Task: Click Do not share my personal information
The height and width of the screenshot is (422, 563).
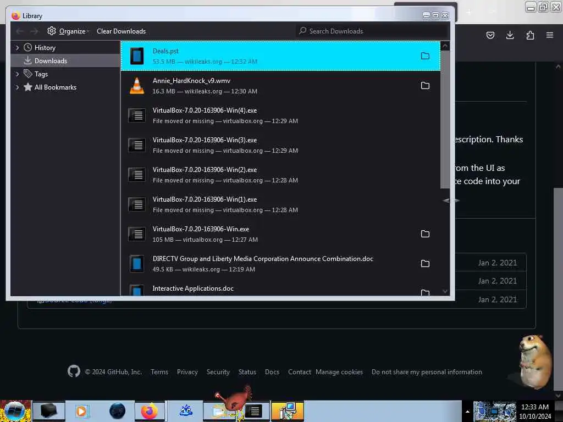Action: click(x=427, y=372)
